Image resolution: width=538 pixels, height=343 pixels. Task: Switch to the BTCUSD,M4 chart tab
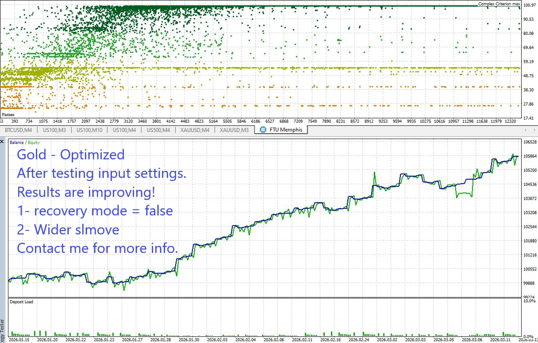pyautogui.click(x=19, y=130)
